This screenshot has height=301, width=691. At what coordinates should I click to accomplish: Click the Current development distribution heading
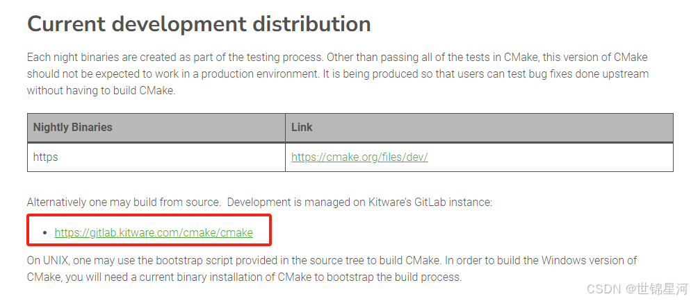[199, 24]
